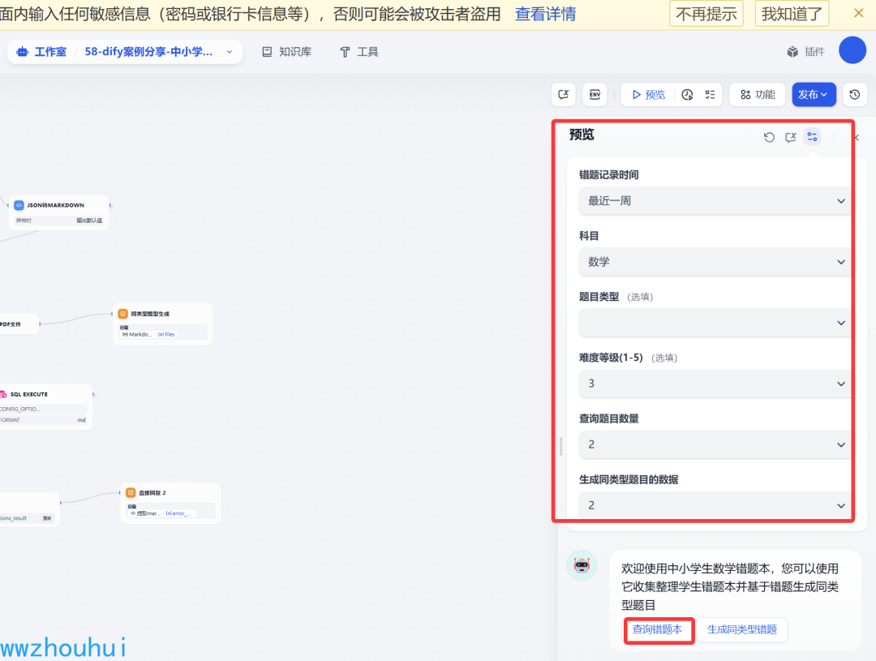Open the 插件 plugins menu
876x661 pixels.
click(x=805, y=52)
